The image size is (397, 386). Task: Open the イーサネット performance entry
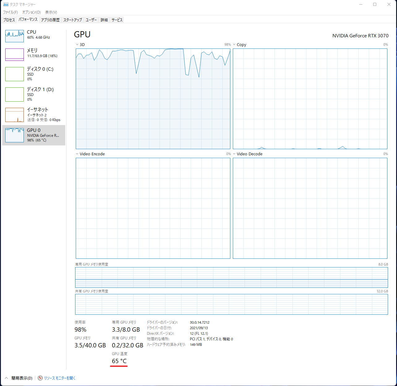point(34,115)
